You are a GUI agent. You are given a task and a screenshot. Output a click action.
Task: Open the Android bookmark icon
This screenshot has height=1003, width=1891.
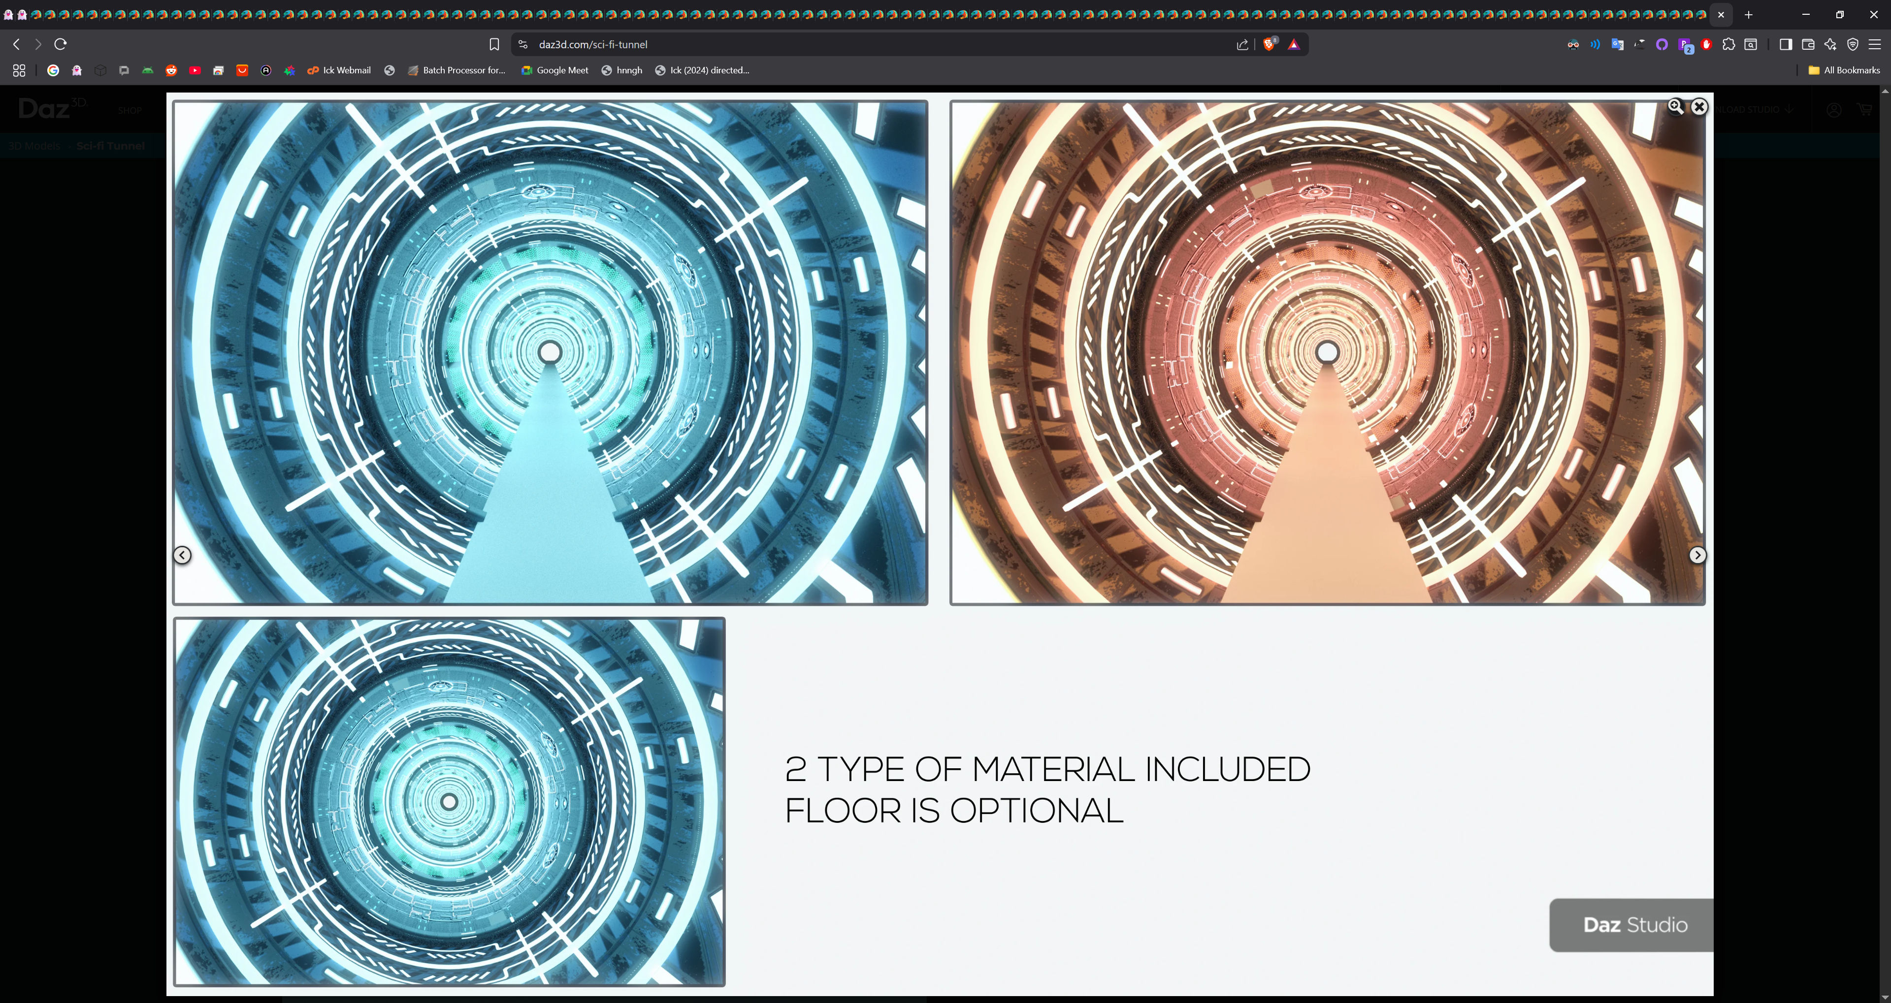click(148, 70)
